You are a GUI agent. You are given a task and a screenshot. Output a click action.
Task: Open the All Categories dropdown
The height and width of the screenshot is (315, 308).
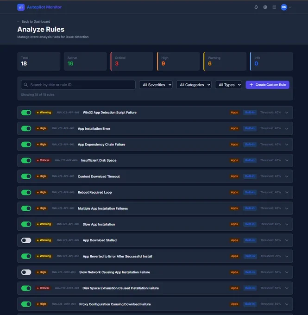[194, 85]
